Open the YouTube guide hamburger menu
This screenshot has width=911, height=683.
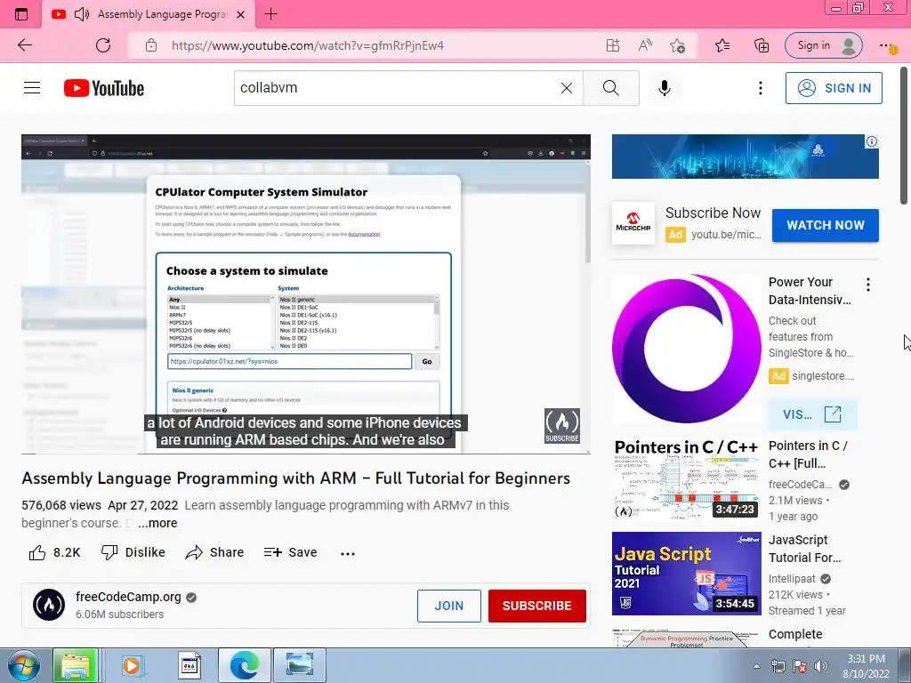coord(32,88)
